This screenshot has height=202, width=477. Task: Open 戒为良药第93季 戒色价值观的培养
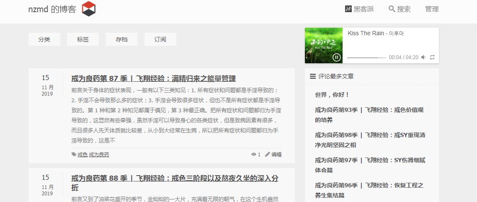pyautogui.click(x=369, y=115)
